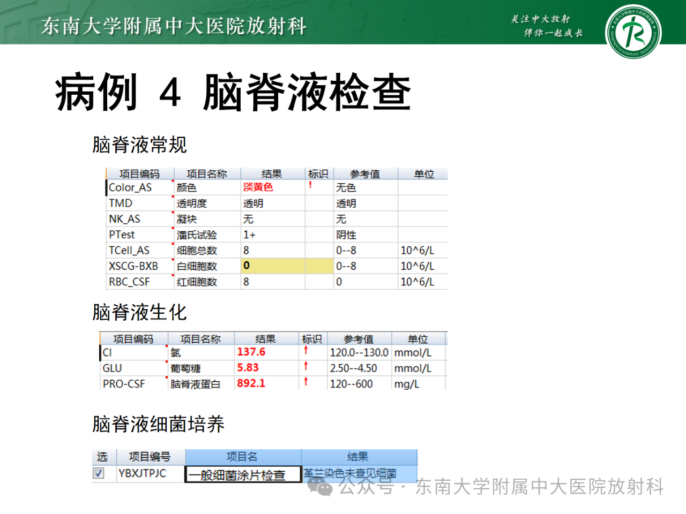The height and width of the screenshot is (514, 686).
Task: Click the 潘氏试验 item name cell
Action: [x=207, y=235]
